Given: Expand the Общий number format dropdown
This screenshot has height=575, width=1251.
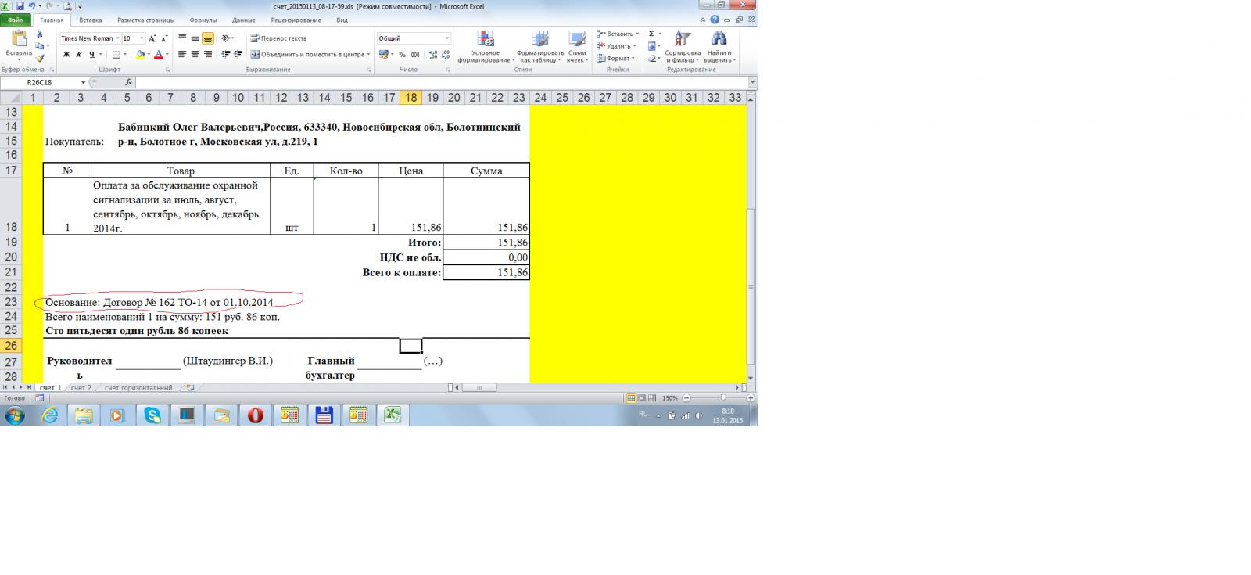Looking at the screenshot, I should pos(447,38).
